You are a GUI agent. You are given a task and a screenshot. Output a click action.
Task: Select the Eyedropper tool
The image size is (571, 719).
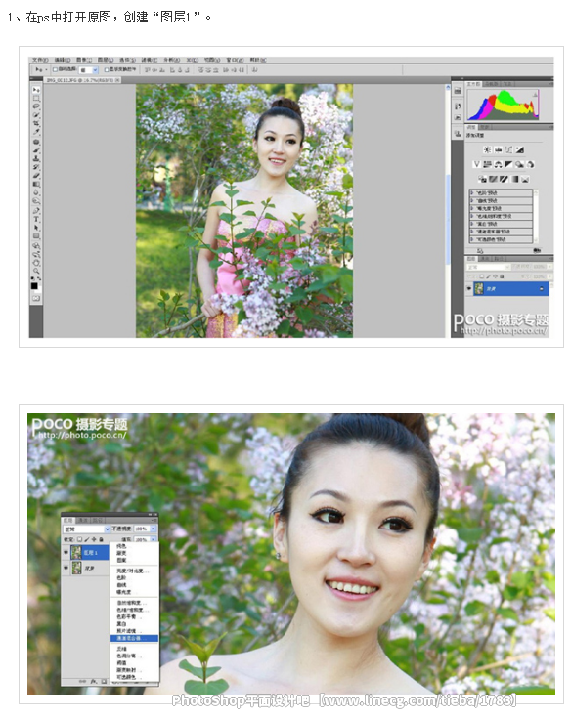coord(36,132)
